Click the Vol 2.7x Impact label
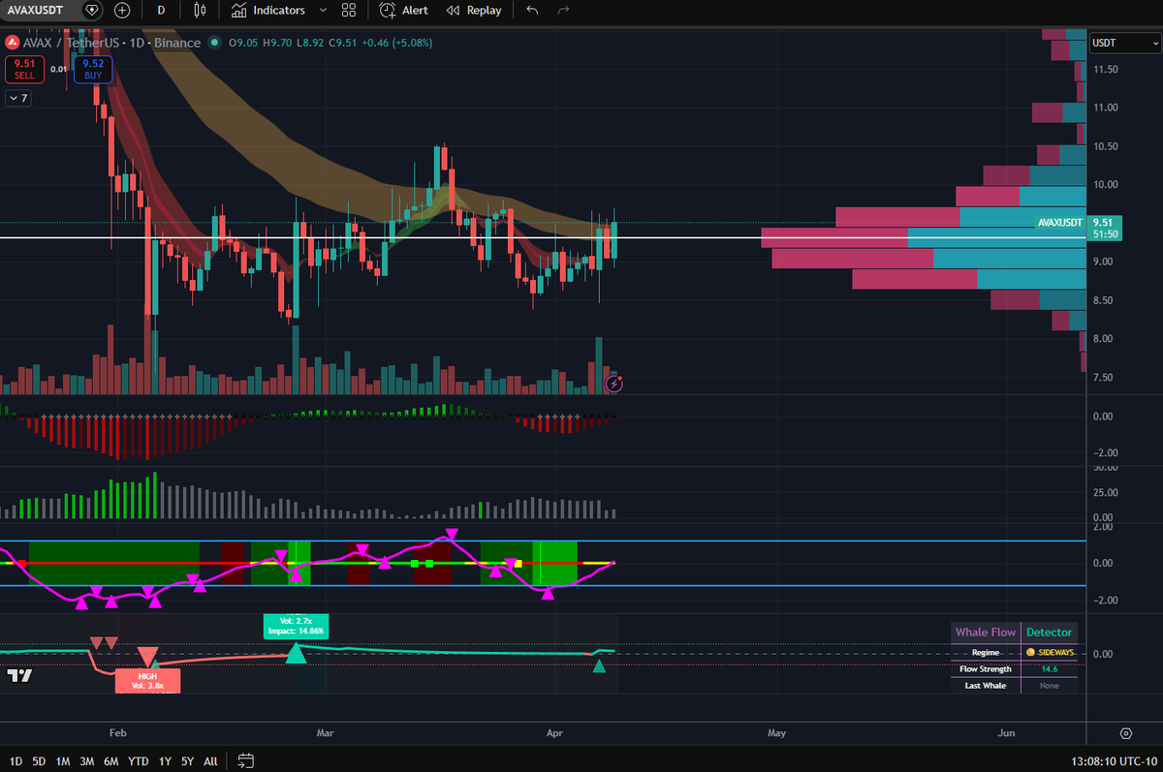The width and height of the screenshot is (1163, 772). 297,625
